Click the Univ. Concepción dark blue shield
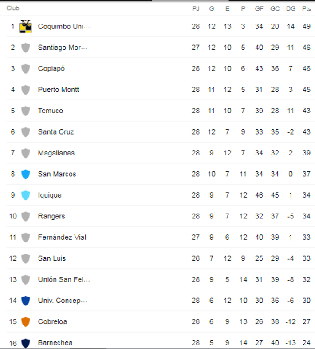 (26, 301)
